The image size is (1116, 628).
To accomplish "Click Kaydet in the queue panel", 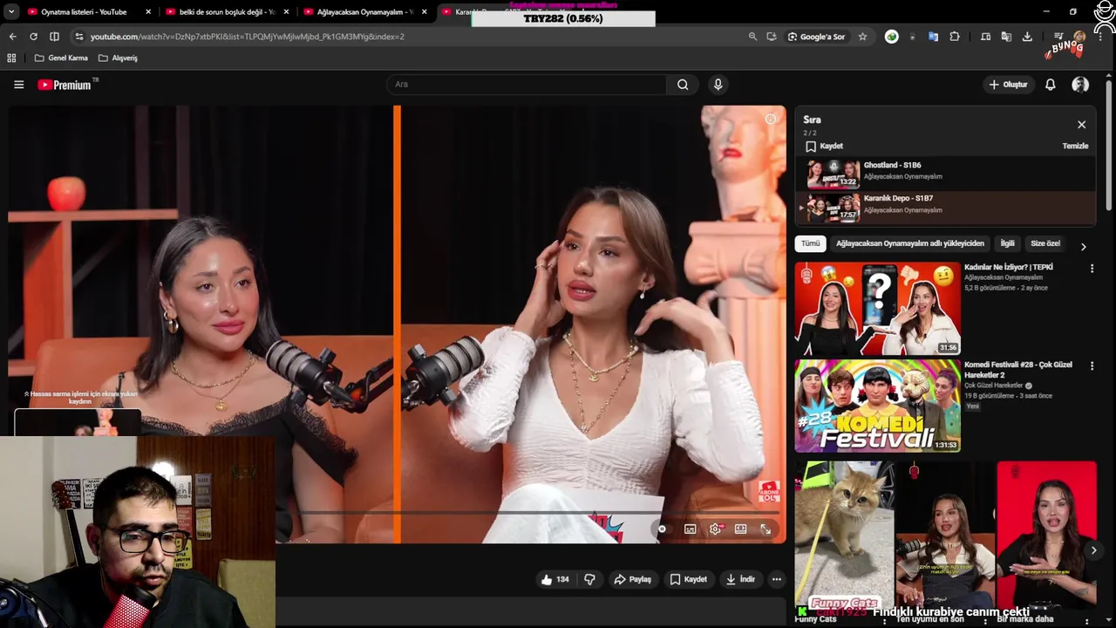I will click(824, 147).
